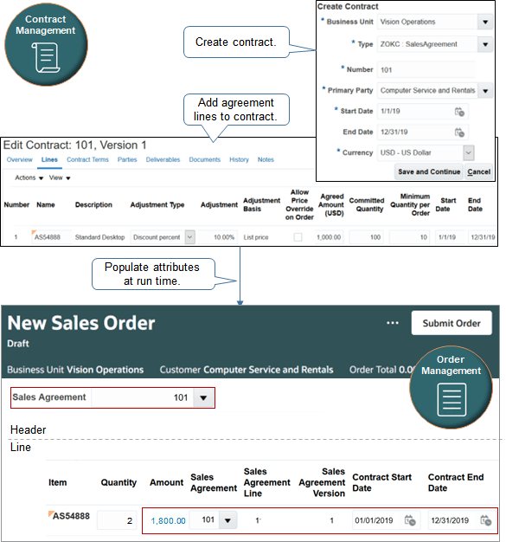
Task: Click the Quantity column header in order lines
Action: [118, 482]
